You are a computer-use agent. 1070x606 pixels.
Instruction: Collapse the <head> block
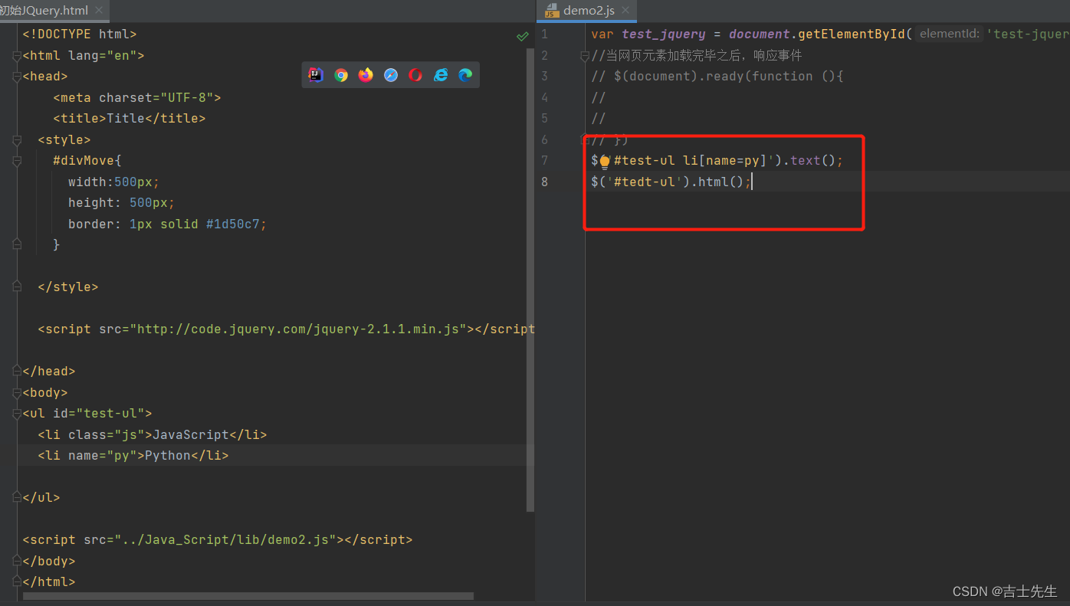coord(17,77)
